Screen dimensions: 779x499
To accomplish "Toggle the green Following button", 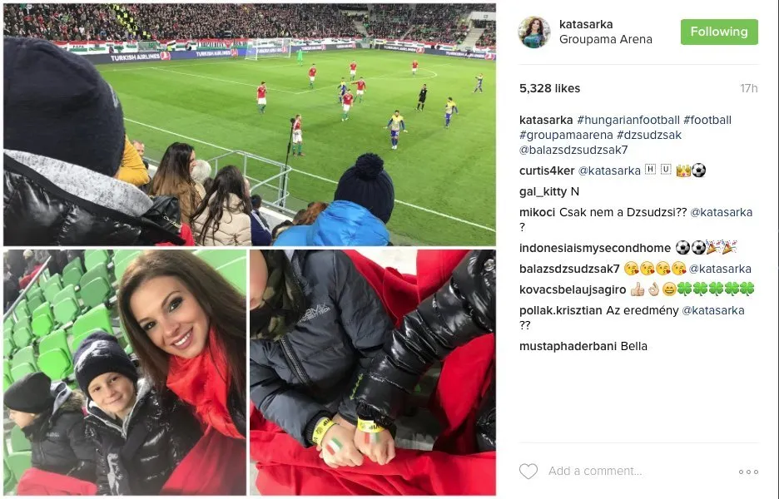I will 719,32.
